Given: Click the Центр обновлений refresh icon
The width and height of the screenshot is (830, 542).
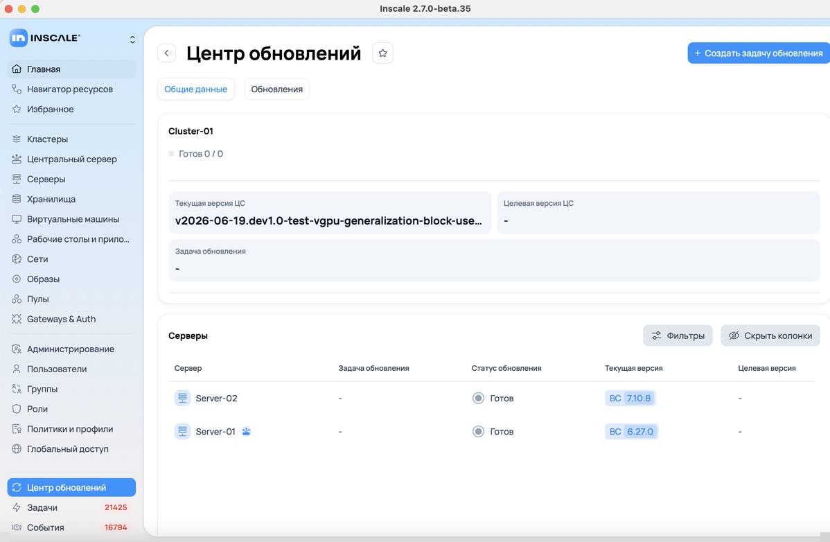Looking at the screenshot, I should (x=17, y=487).
